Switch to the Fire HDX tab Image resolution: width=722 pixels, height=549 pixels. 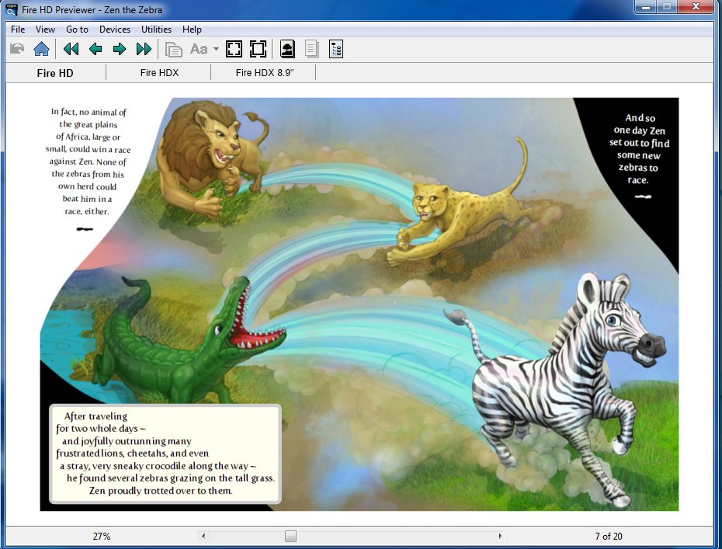[159, 73]
